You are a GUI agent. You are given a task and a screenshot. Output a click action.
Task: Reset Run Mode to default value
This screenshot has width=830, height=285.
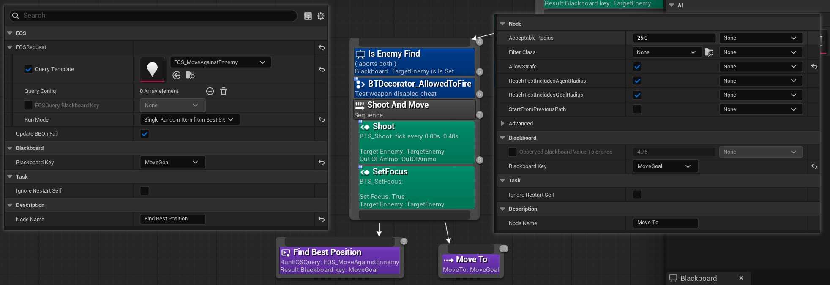pos(322,120)
